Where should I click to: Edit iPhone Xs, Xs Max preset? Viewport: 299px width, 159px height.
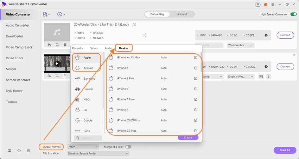pyautogui.click(x=196, y=58)
